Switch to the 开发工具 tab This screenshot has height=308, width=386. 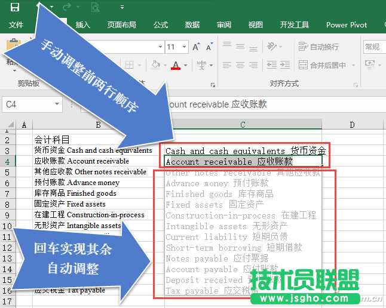coord(294,25)
